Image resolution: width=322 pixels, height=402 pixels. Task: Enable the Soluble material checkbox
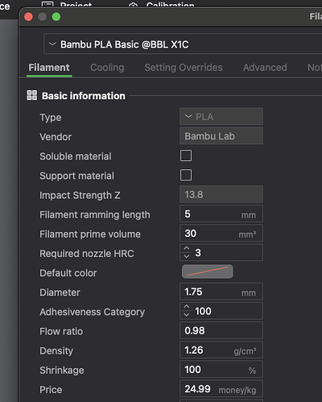(x=186, y=155)
